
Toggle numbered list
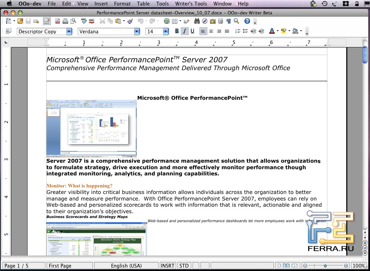[x=238, y=31]
